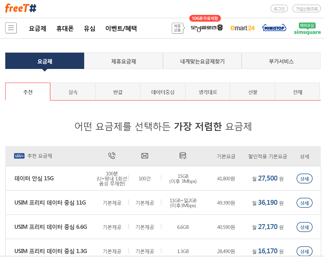Click the 기본요금 column header
Viewport: 324px width, 258px height.
[x=226, y=156]
